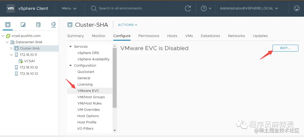Screen dimensions: 304x138
Task: Refresh the vSphere Client view
Action: [188, 8]
